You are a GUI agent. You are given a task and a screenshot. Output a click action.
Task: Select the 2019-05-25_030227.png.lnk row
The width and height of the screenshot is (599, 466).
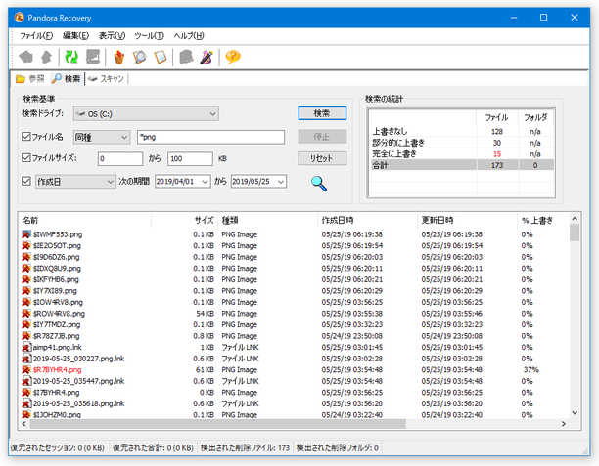[x=294, y=359]
